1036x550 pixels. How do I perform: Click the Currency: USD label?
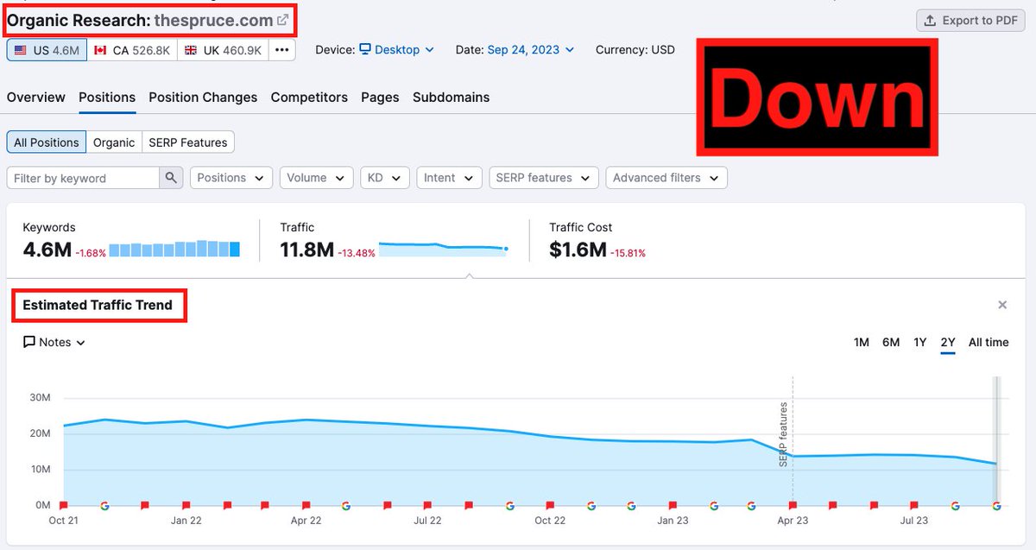[x=635, y=50]
